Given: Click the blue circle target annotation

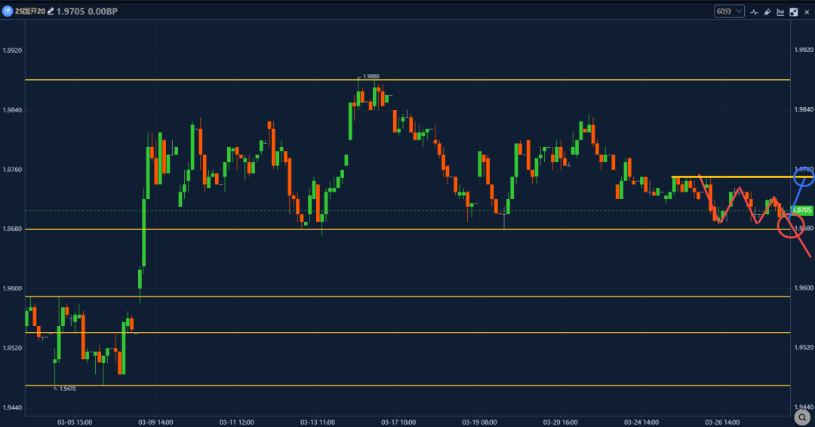Looking at the screenshot, I should [x=804, y=177].
